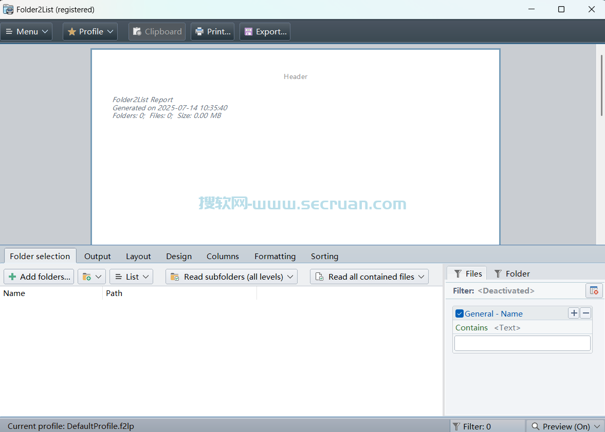Open the Profile dropdown button

90,32
